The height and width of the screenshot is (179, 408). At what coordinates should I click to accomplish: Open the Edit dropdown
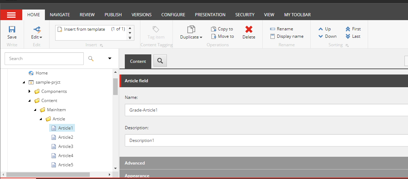(37, 32)
